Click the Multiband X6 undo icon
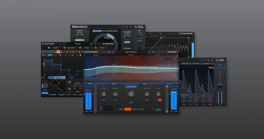Image resolution: width=264 pixels, height=139 pixels. click(113, 52)
